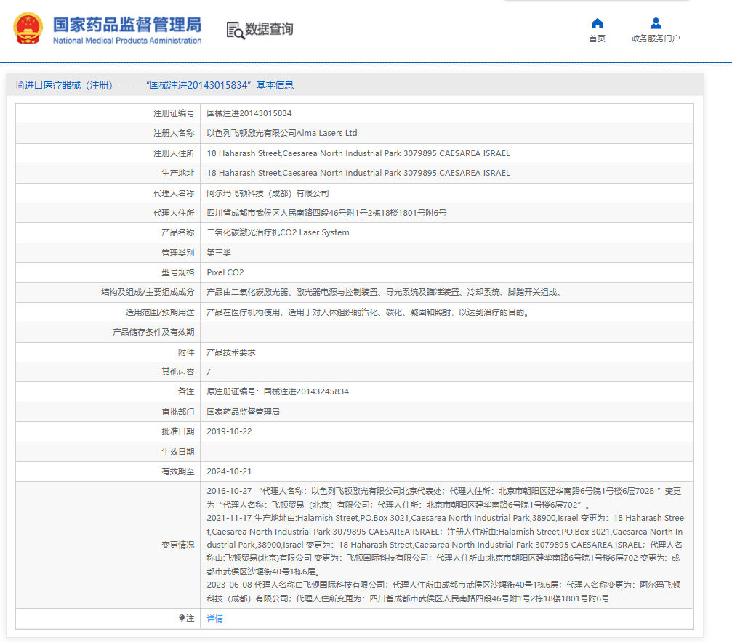Click the national emblem logo

(x=28, y=28)
